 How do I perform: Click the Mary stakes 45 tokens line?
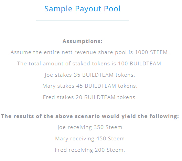90,86
